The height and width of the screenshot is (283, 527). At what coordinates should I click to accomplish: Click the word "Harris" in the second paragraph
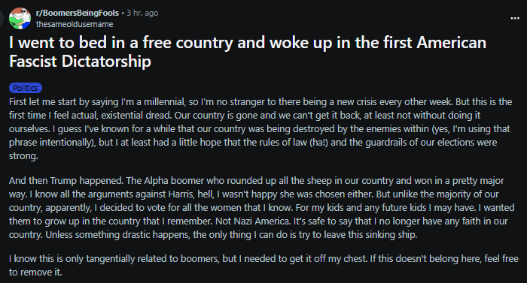tap(181, 194)
